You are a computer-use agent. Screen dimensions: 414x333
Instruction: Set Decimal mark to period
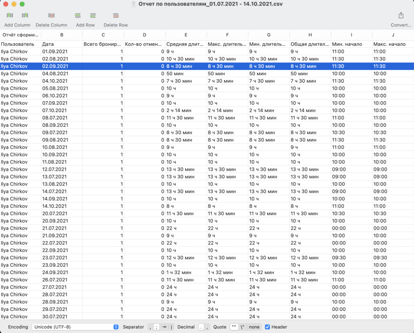click(201, 327)
